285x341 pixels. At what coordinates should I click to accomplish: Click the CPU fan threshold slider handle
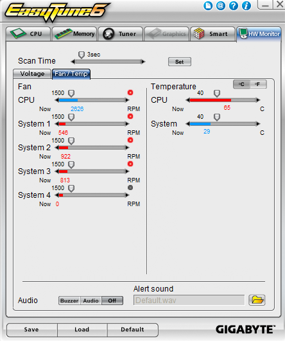[71, 94]
